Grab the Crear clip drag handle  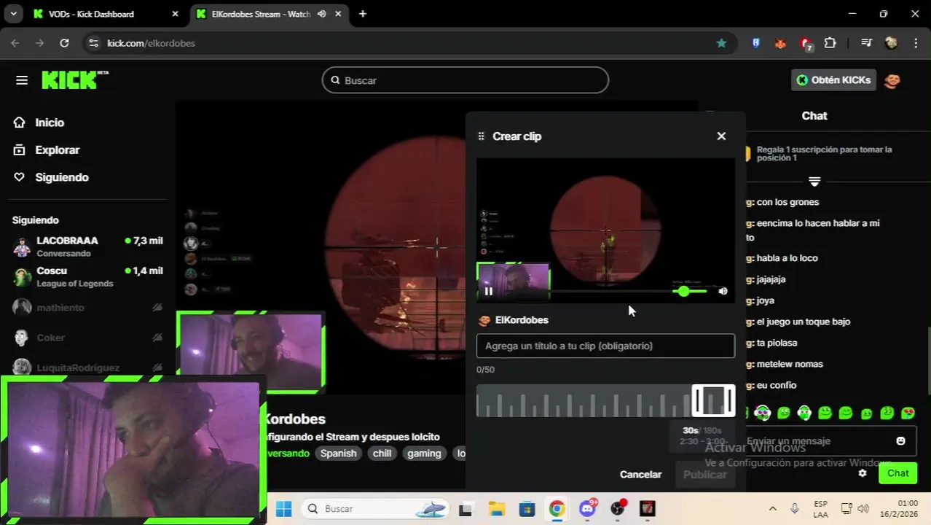pos(481,136)
